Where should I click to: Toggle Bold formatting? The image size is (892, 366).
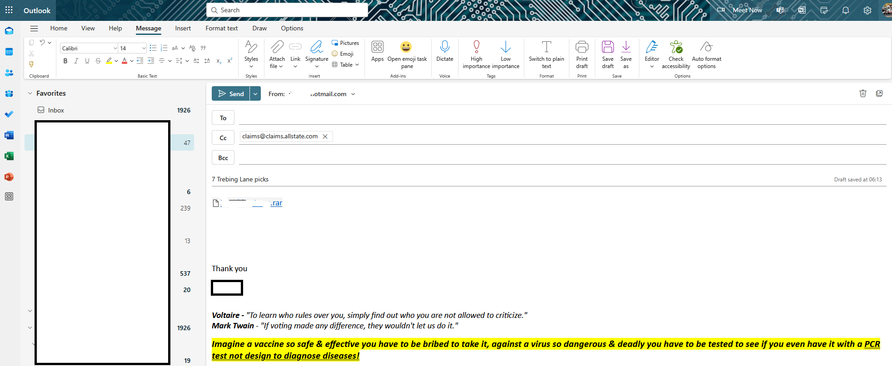click(x=65, y=61)
